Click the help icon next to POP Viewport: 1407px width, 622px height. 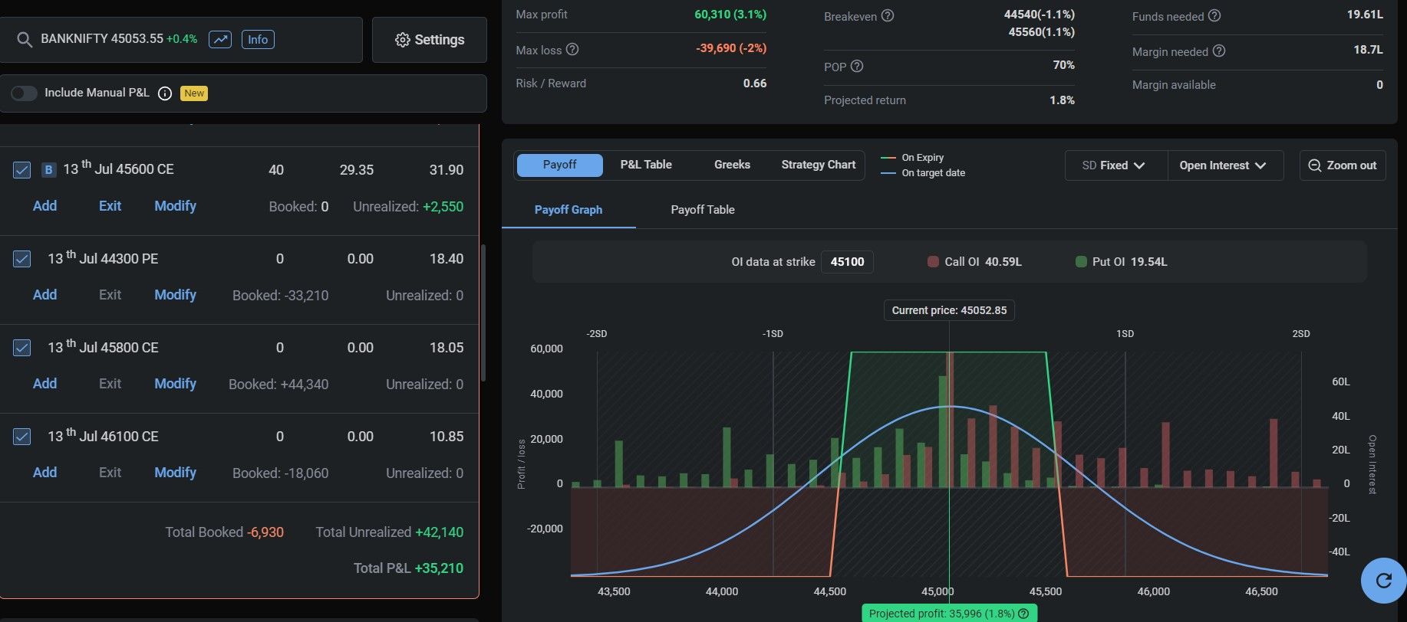click(858, 67)
